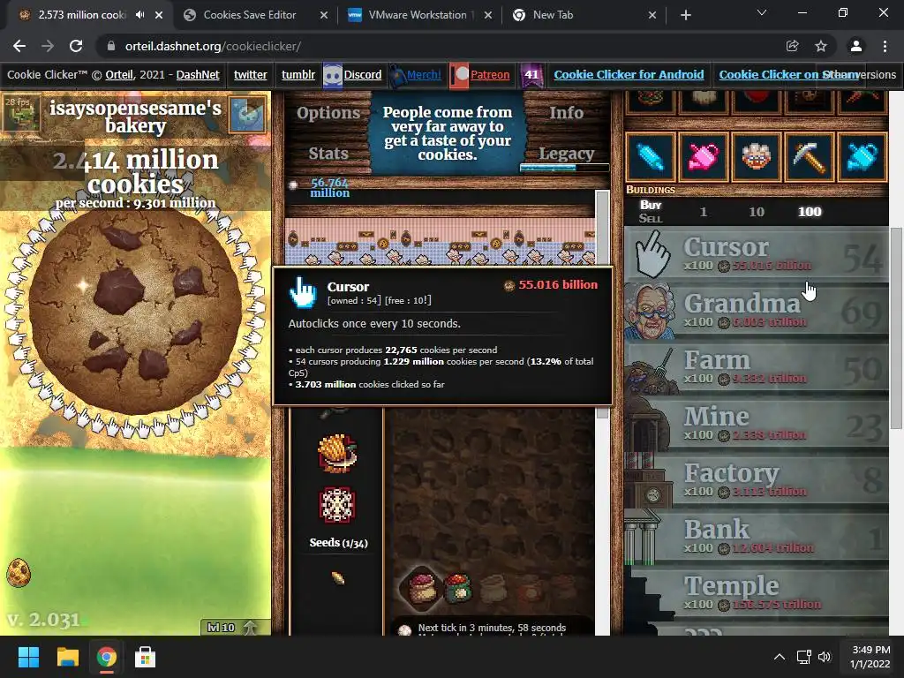904x678 pixels.
Task: Click the volume icon in system tray
Action: tap(825, 657)
